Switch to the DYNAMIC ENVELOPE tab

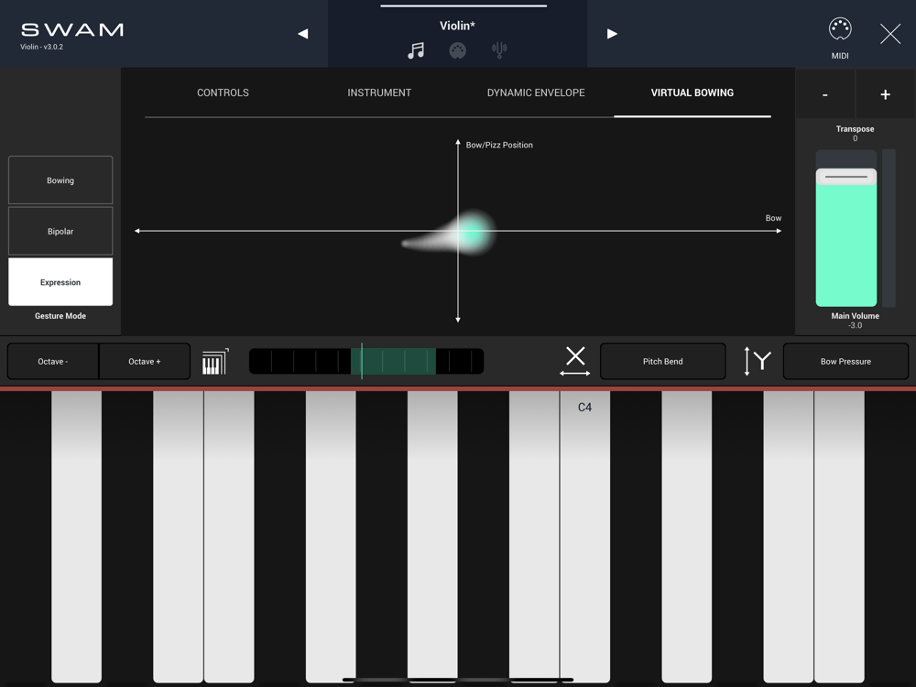tap(536, 93)
